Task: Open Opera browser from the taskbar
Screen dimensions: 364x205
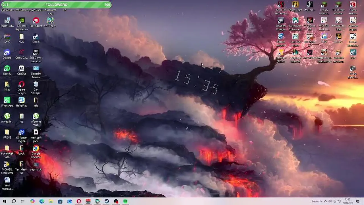Action: tap(79, 201)
